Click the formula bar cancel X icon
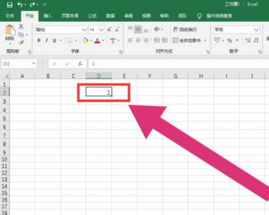 pos(55,64)
